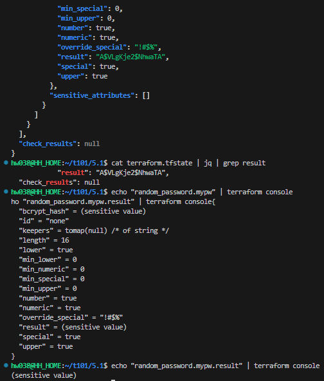Image resolution: width=324 pixels, height=381 pixels.
Task: Click the "result" = (sensitive value) line
Action: [x=73, y=327]
